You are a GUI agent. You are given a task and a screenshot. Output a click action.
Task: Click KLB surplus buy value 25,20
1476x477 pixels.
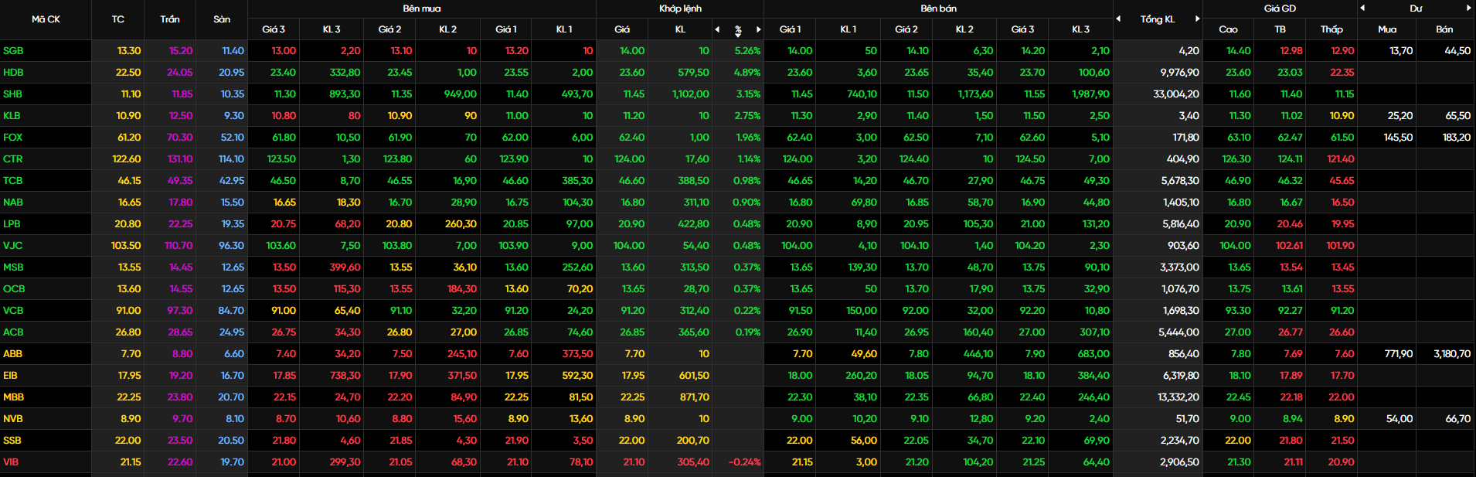1400,116
